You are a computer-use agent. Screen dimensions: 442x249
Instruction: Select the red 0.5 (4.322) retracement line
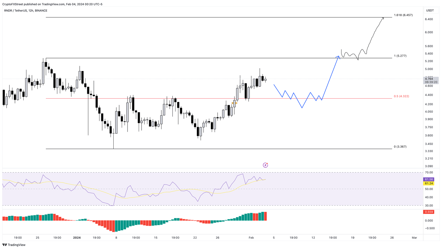pos(201,98)
